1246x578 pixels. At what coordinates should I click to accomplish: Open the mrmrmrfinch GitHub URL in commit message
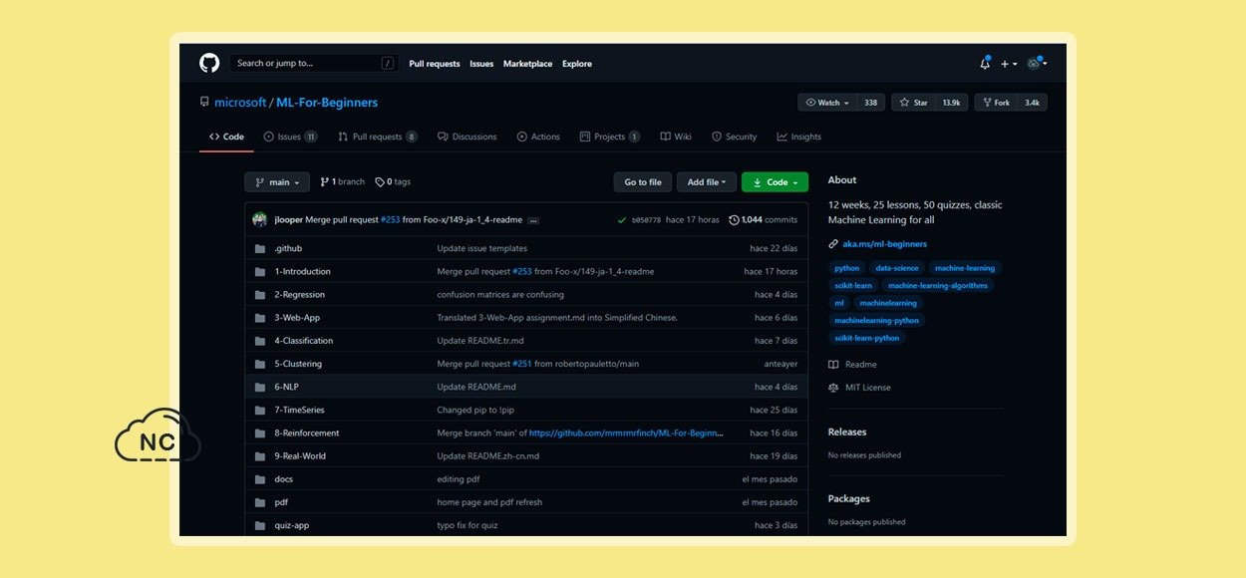click(626, 433)
